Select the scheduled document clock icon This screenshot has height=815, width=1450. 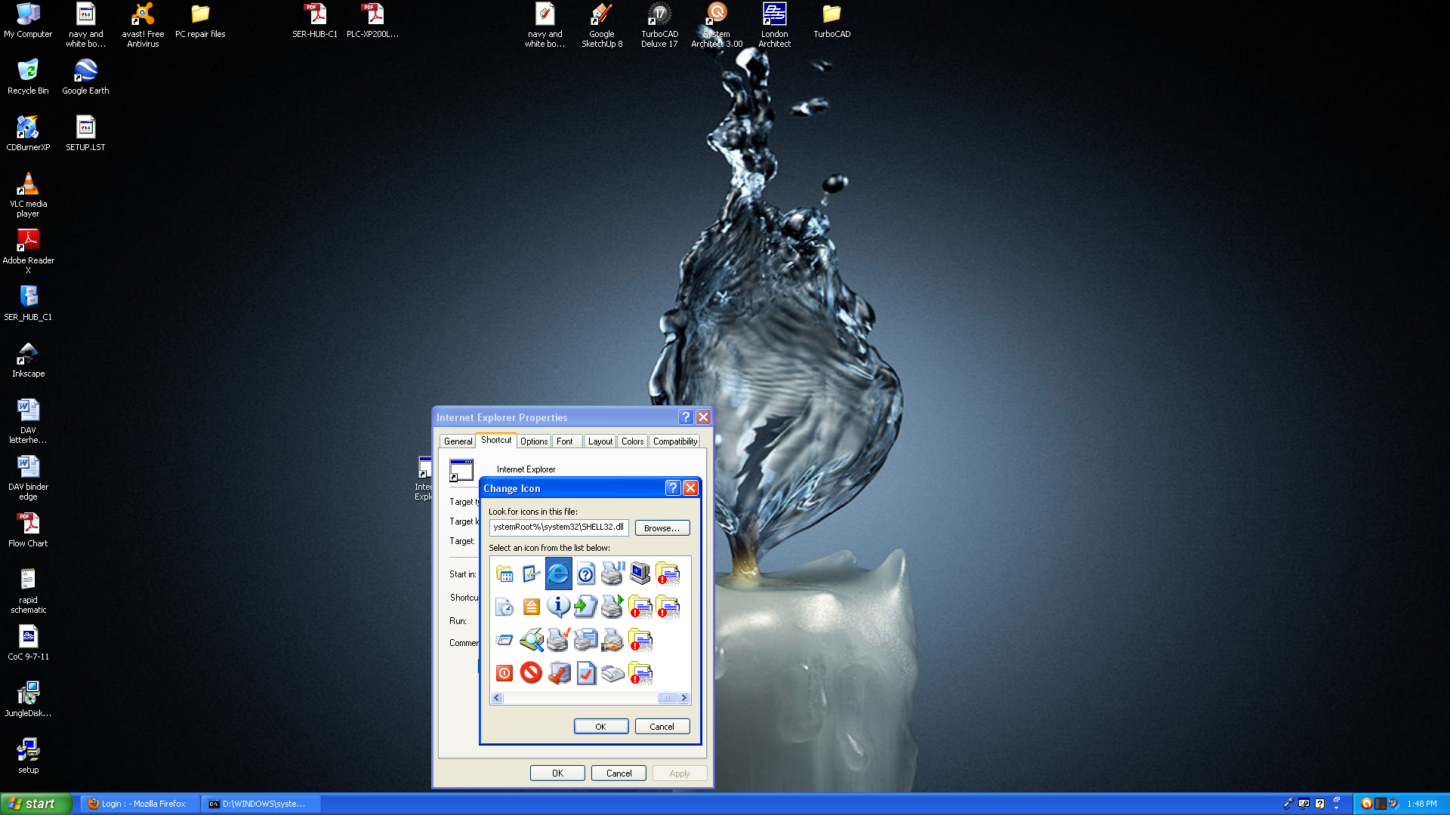(504, 607)
